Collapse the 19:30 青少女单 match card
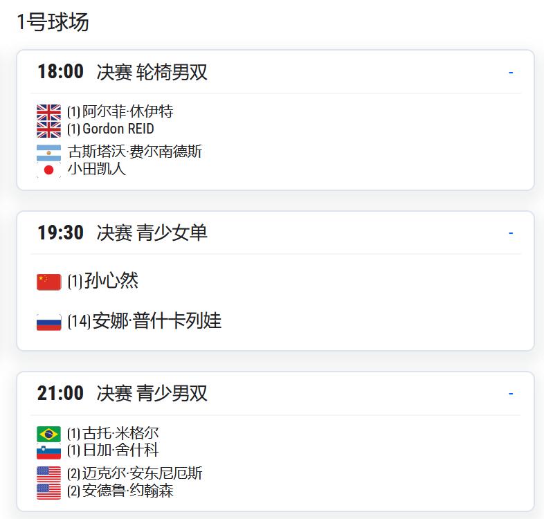 click(x=511, y=233)
